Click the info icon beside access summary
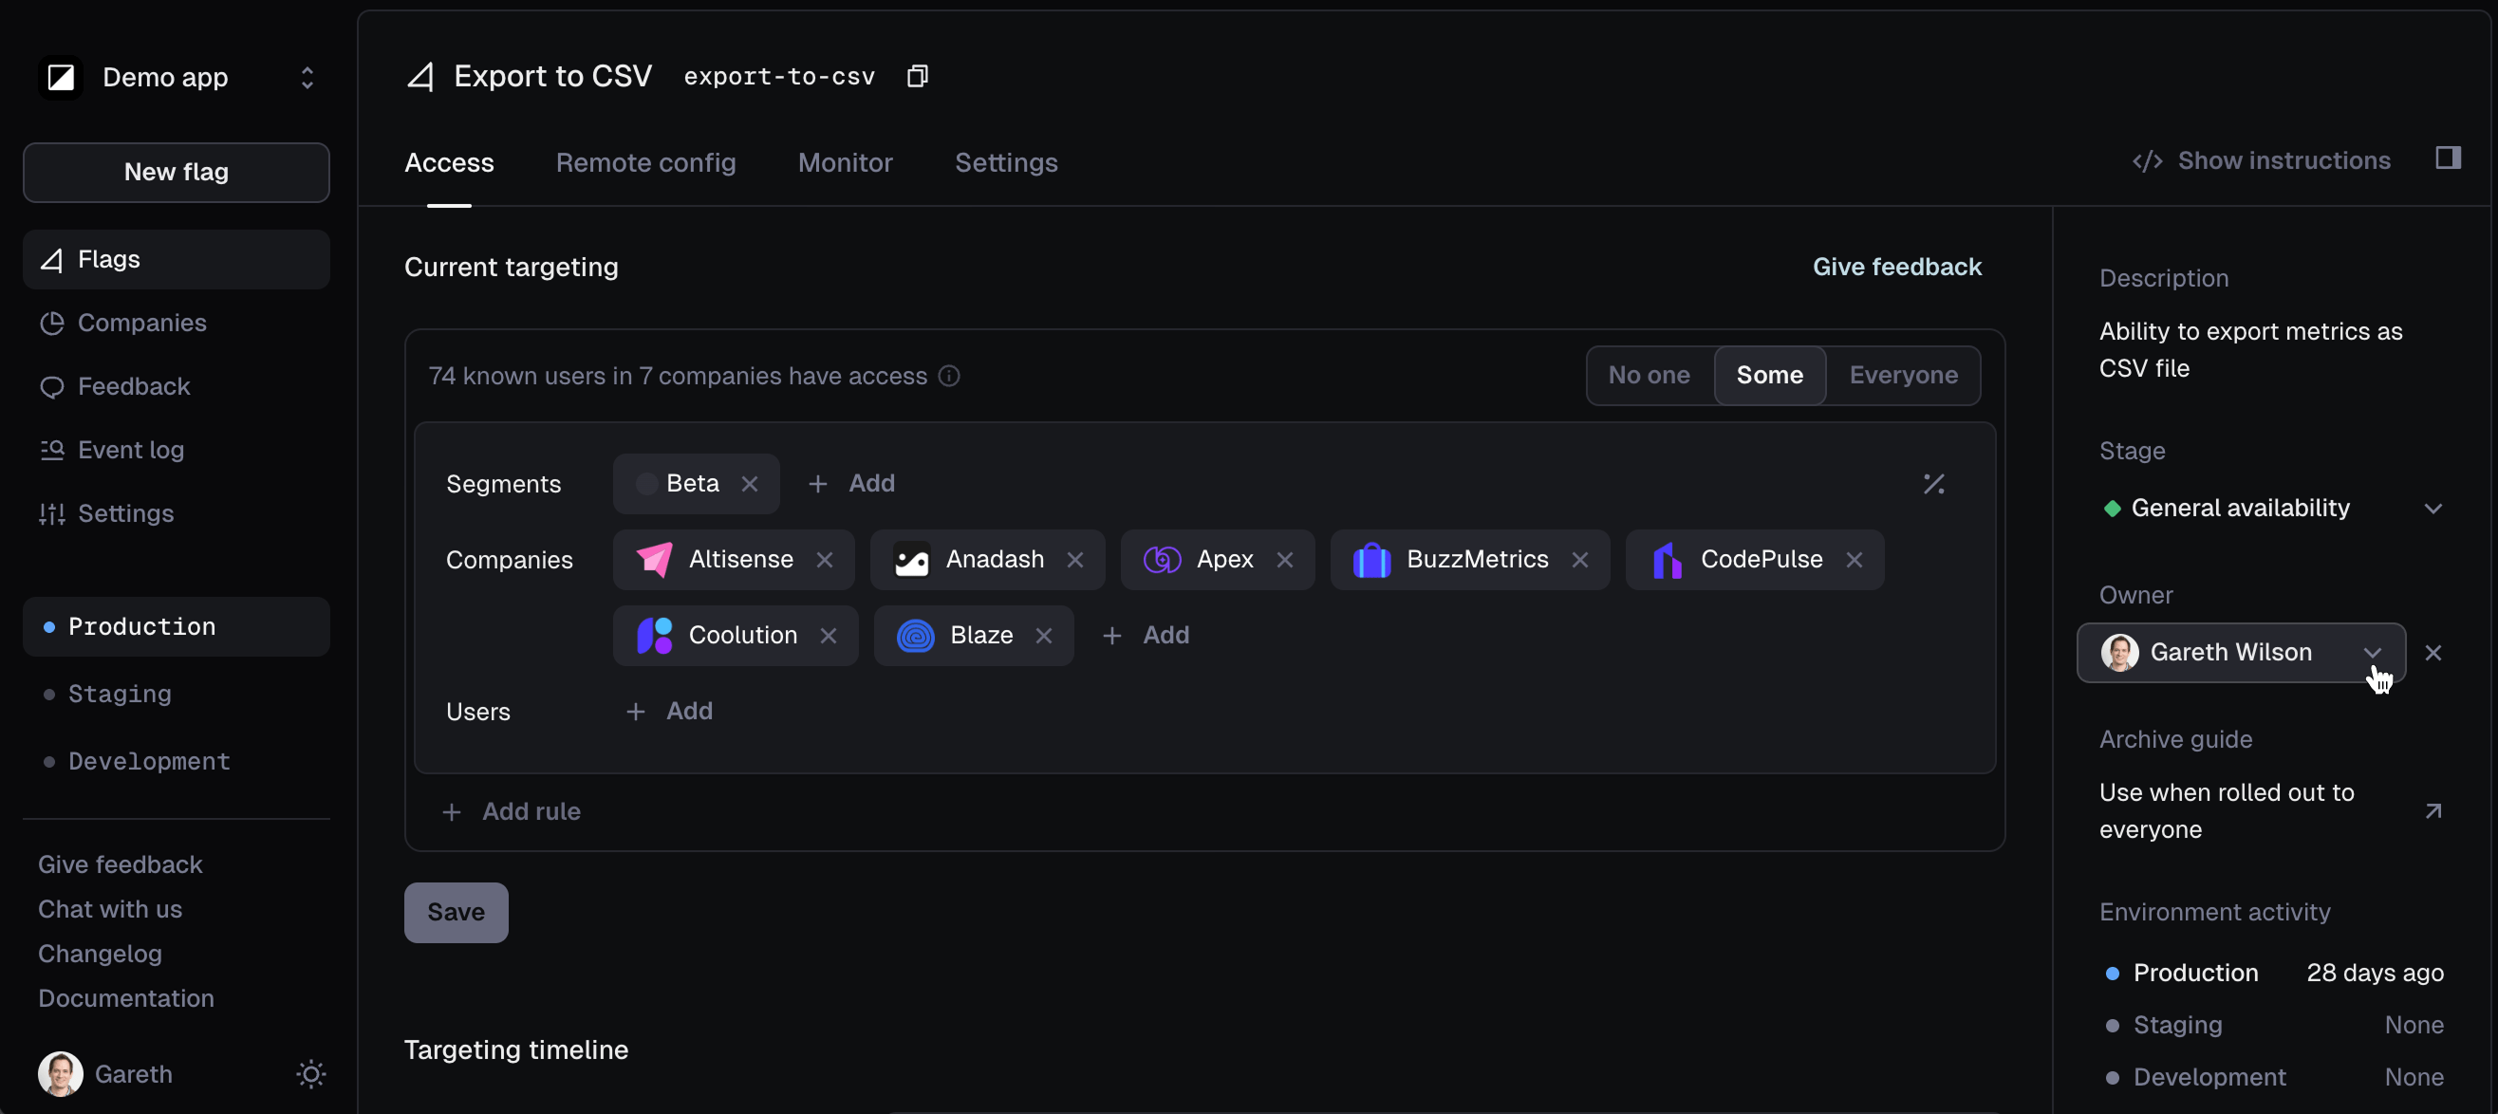 pos(949,375)
